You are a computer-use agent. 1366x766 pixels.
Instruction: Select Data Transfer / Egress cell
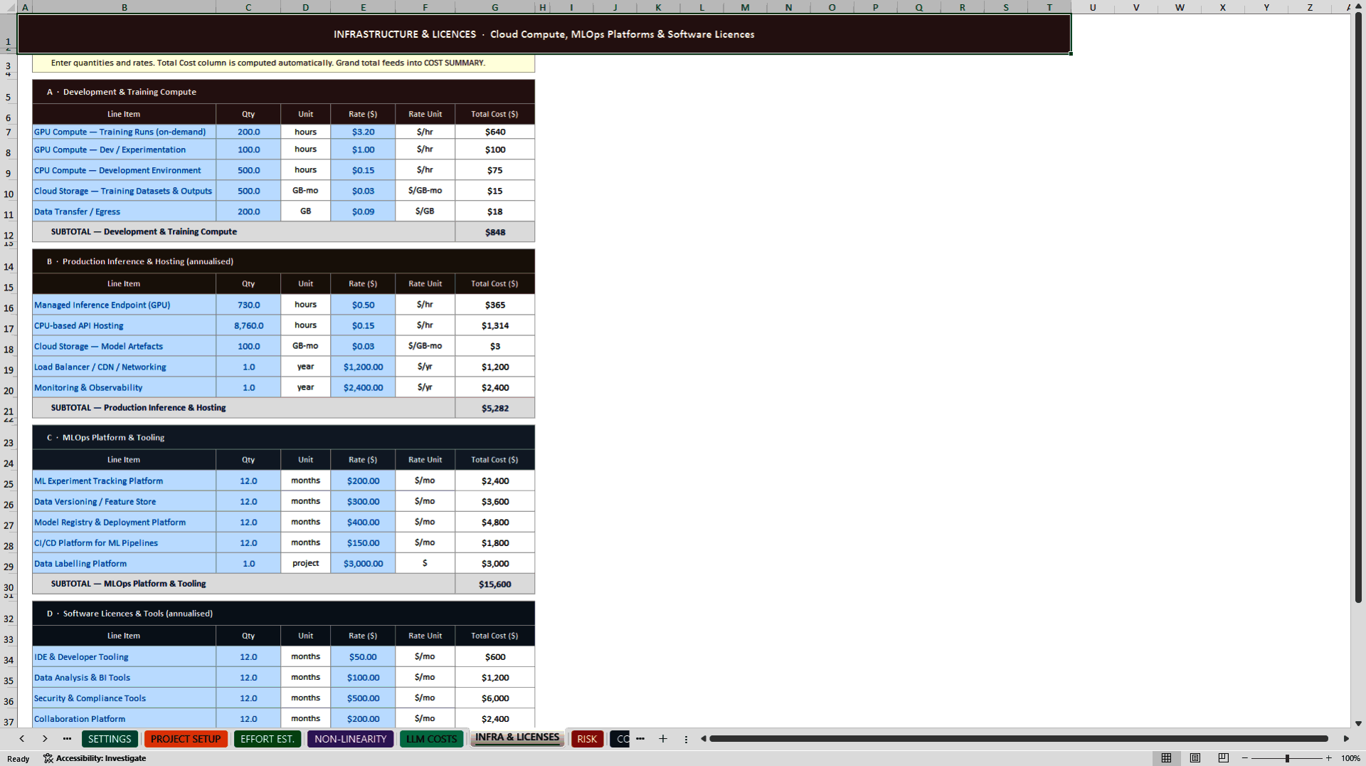tap(124, 211)
